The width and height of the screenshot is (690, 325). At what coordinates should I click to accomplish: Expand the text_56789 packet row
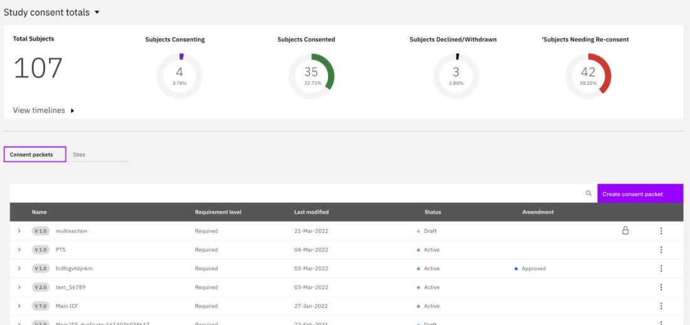[x=19, y=287]
